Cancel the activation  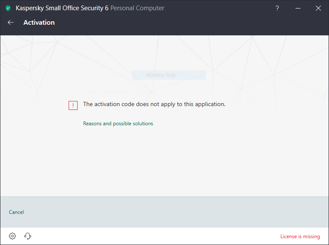point(16,212)
